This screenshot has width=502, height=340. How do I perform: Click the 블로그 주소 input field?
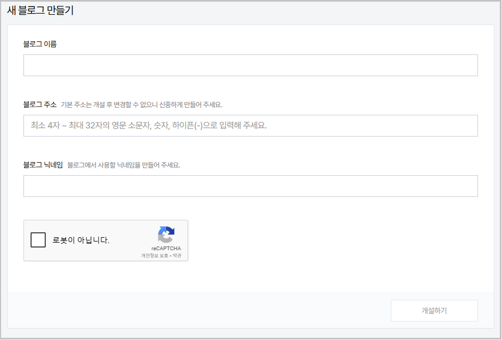250,125
